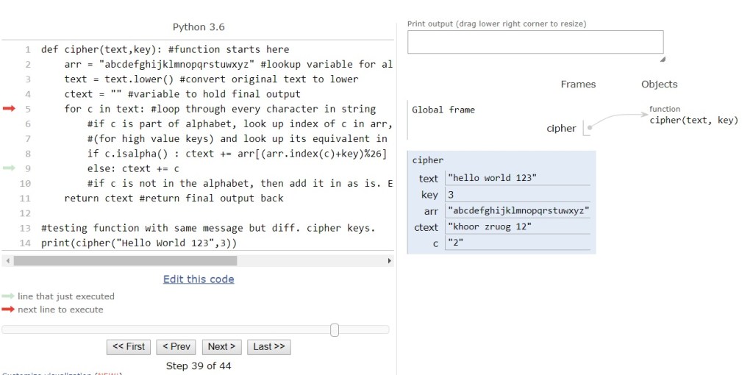Click the green just-executed arrow beside line 9

point(9,168)
